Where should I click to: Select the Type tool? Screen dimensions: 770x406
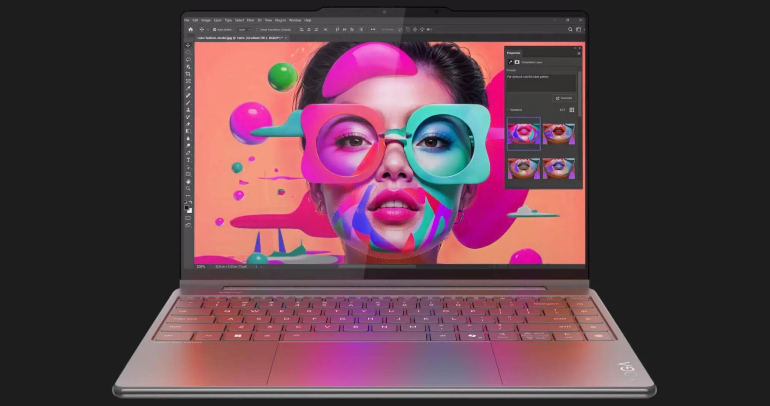point(188,160)
